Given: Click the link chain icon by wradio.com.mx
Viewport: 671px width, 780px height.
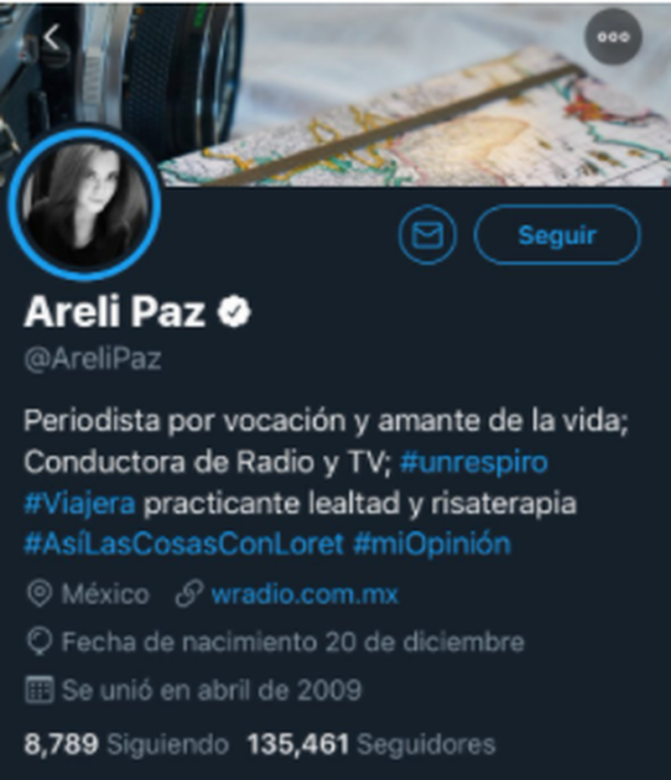Looking at the screenshot, I should click(x=189, y=594).
